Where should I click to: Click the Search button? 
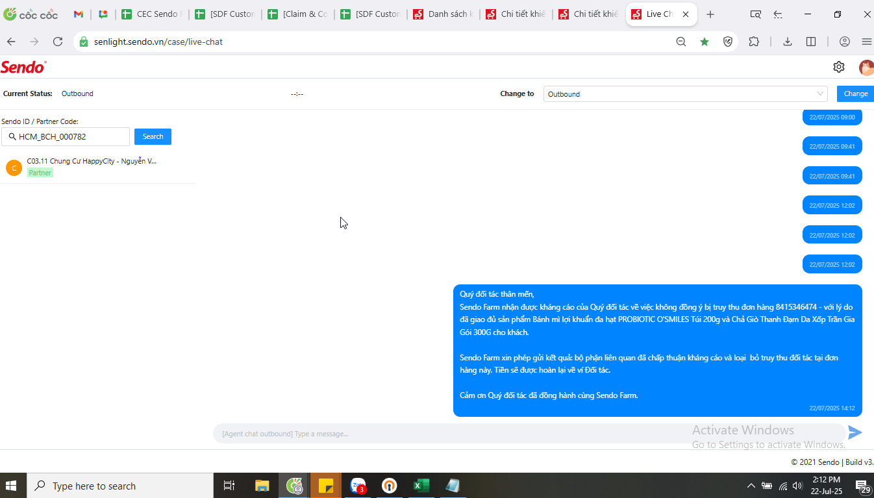pos(153,136)
